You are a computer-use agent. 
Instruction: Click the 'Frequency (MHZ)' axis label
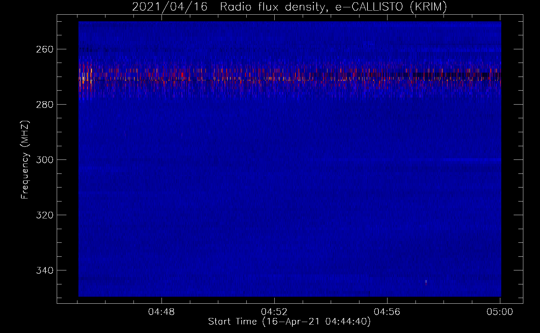(x=25, y=160)
